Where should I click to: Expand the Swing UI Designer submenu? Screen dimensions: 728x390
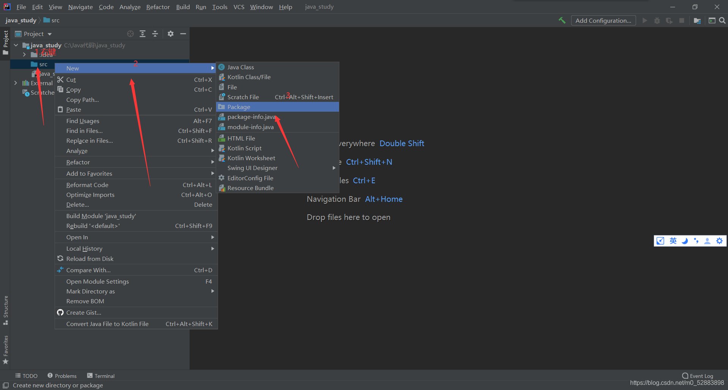pyautogui.click(x=278, y=168)
